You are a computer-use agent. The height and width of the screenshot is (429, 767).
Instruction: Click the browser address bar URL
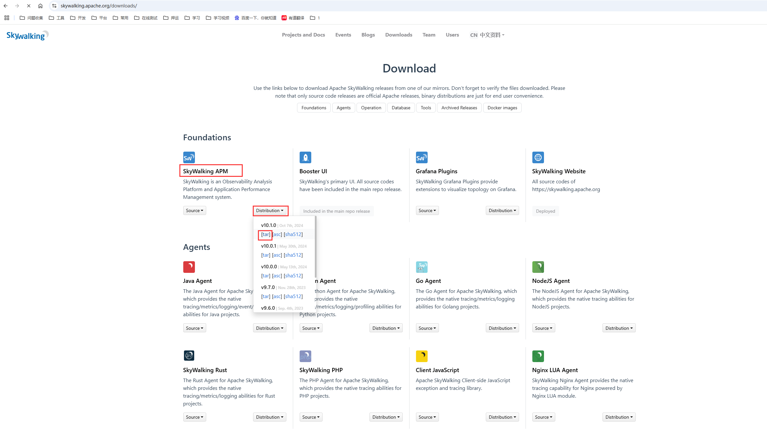click(99, 6)
